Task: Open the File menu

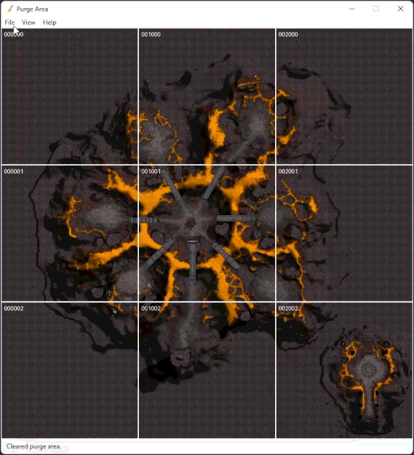Action: [9, 22]
